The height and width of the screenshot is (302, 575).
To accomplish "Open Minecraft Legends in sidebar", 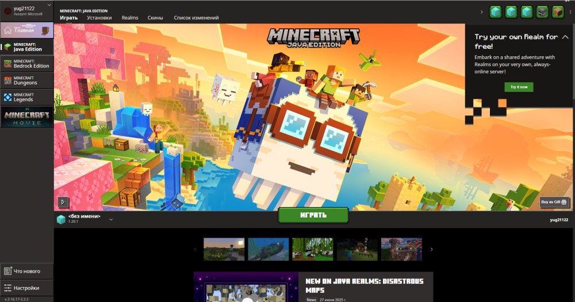I will click(x=27, y=98).
